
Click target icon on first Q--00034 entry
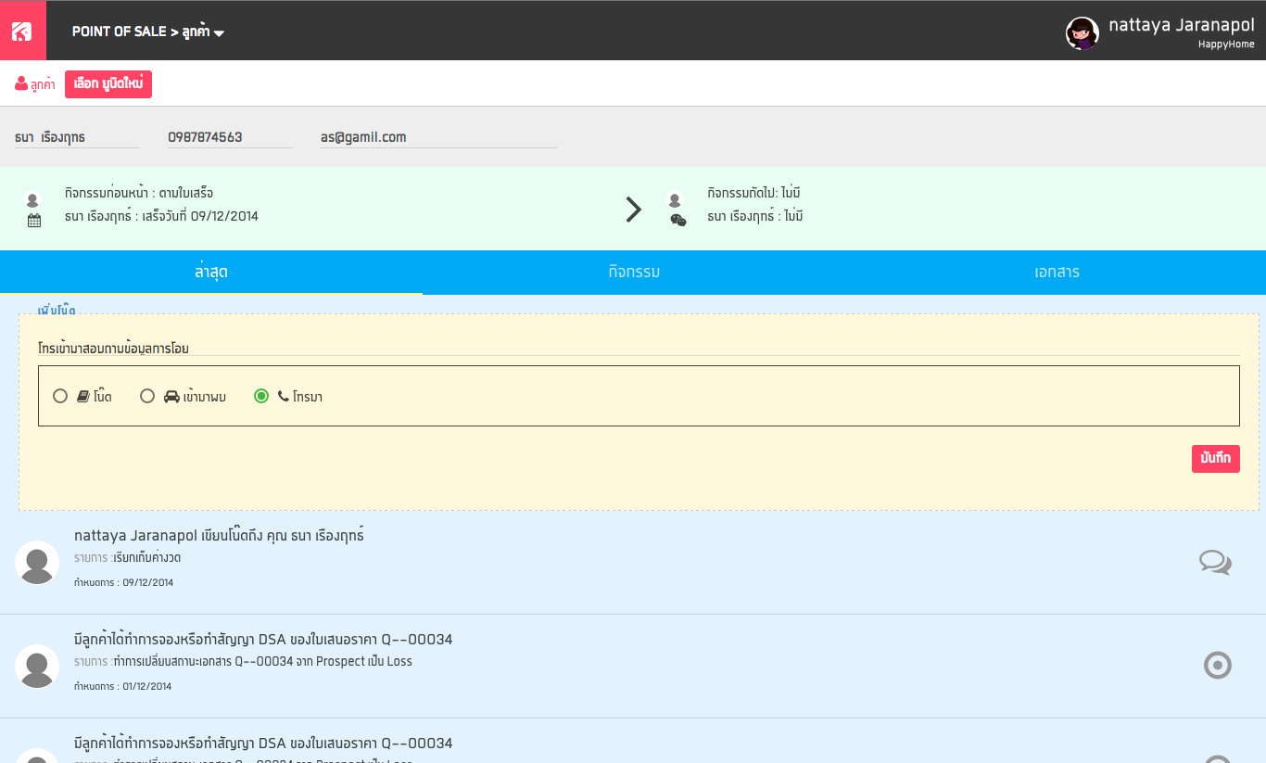[1217, 665]
